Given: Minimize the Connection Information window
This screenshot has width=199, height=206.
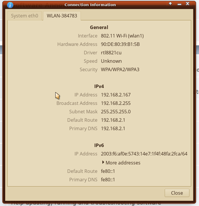Looking at the screenshot, I should (179, 4).
